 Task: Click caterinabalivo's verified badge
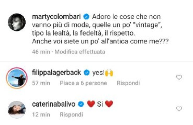point(81,104)
